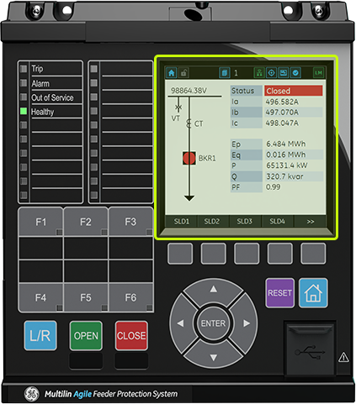Push the F6 function key

click(x=130, y=297)
